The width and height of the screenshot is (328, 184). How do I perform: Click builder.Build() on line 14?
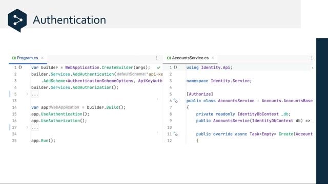coord(106,107)
